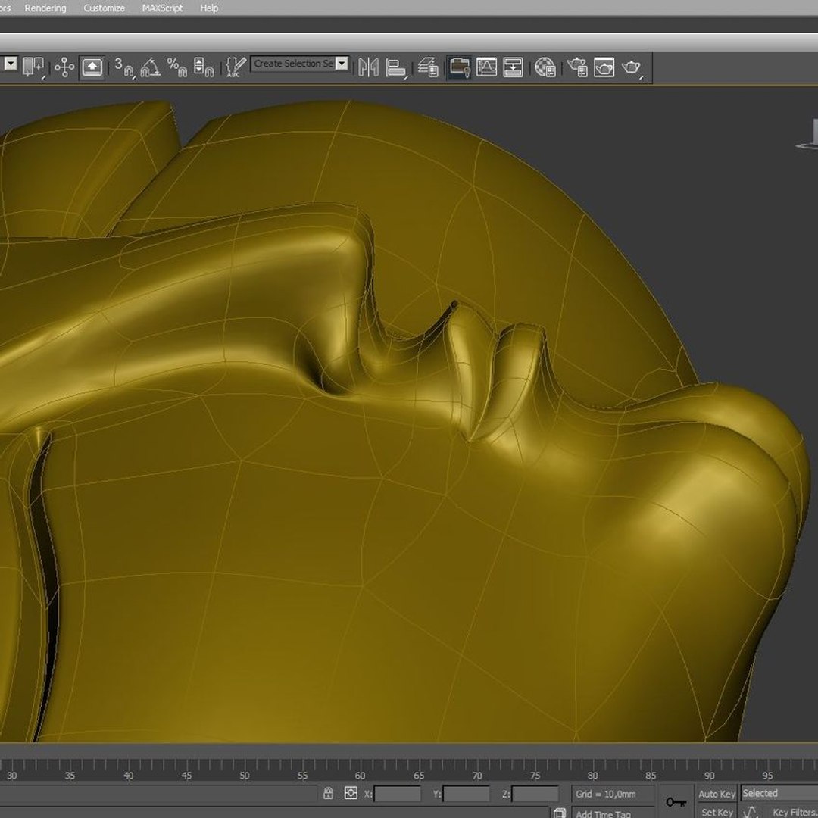The width and height of the screenshot is (818, 818).
Task: Toggle the Graphite Modeling Tools ribbon
Action: [459, 67]
